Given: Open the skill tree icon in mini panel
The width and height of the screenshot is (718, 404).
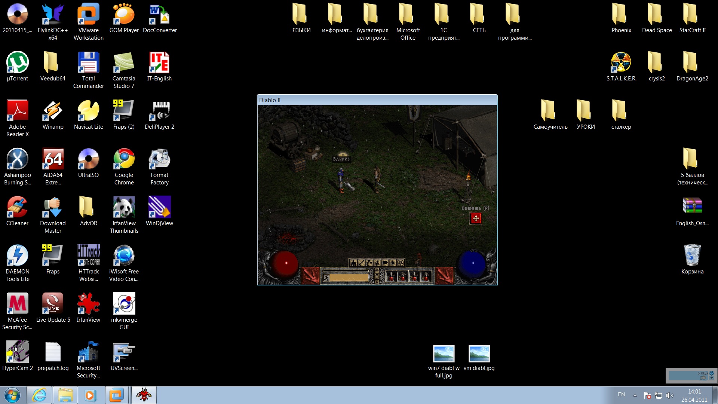Looking at the screenshot, I should click(369, 263).
